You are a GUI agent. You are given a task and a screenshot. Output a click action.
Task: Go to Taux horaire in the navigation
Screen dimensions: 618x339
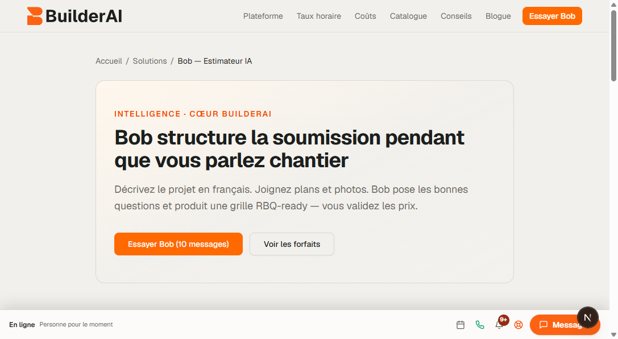point(319,16)
